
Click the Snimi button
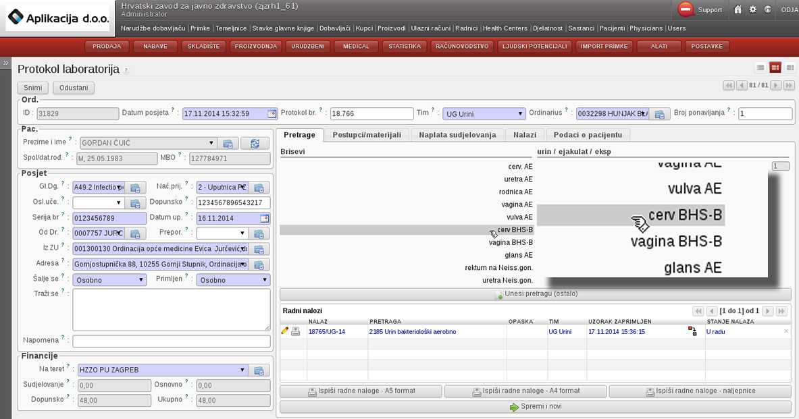[x=33, y=88]
